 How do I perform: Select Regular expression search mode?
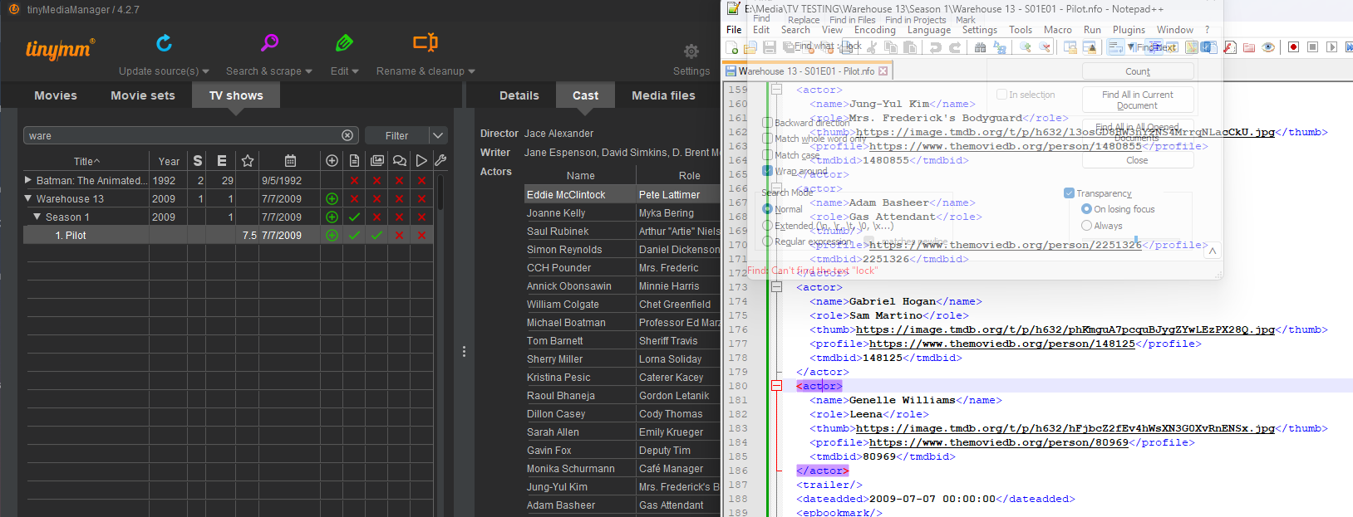click(x=767, y=241)
